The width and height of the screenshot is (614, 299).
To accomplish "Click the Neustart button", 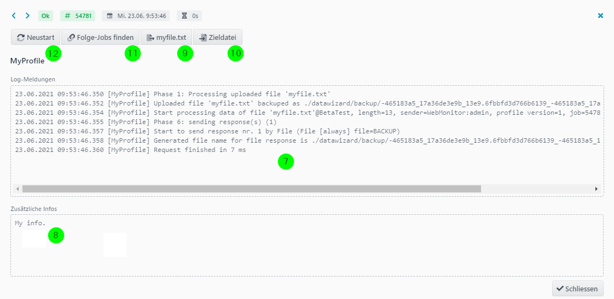I will point(36,38).
